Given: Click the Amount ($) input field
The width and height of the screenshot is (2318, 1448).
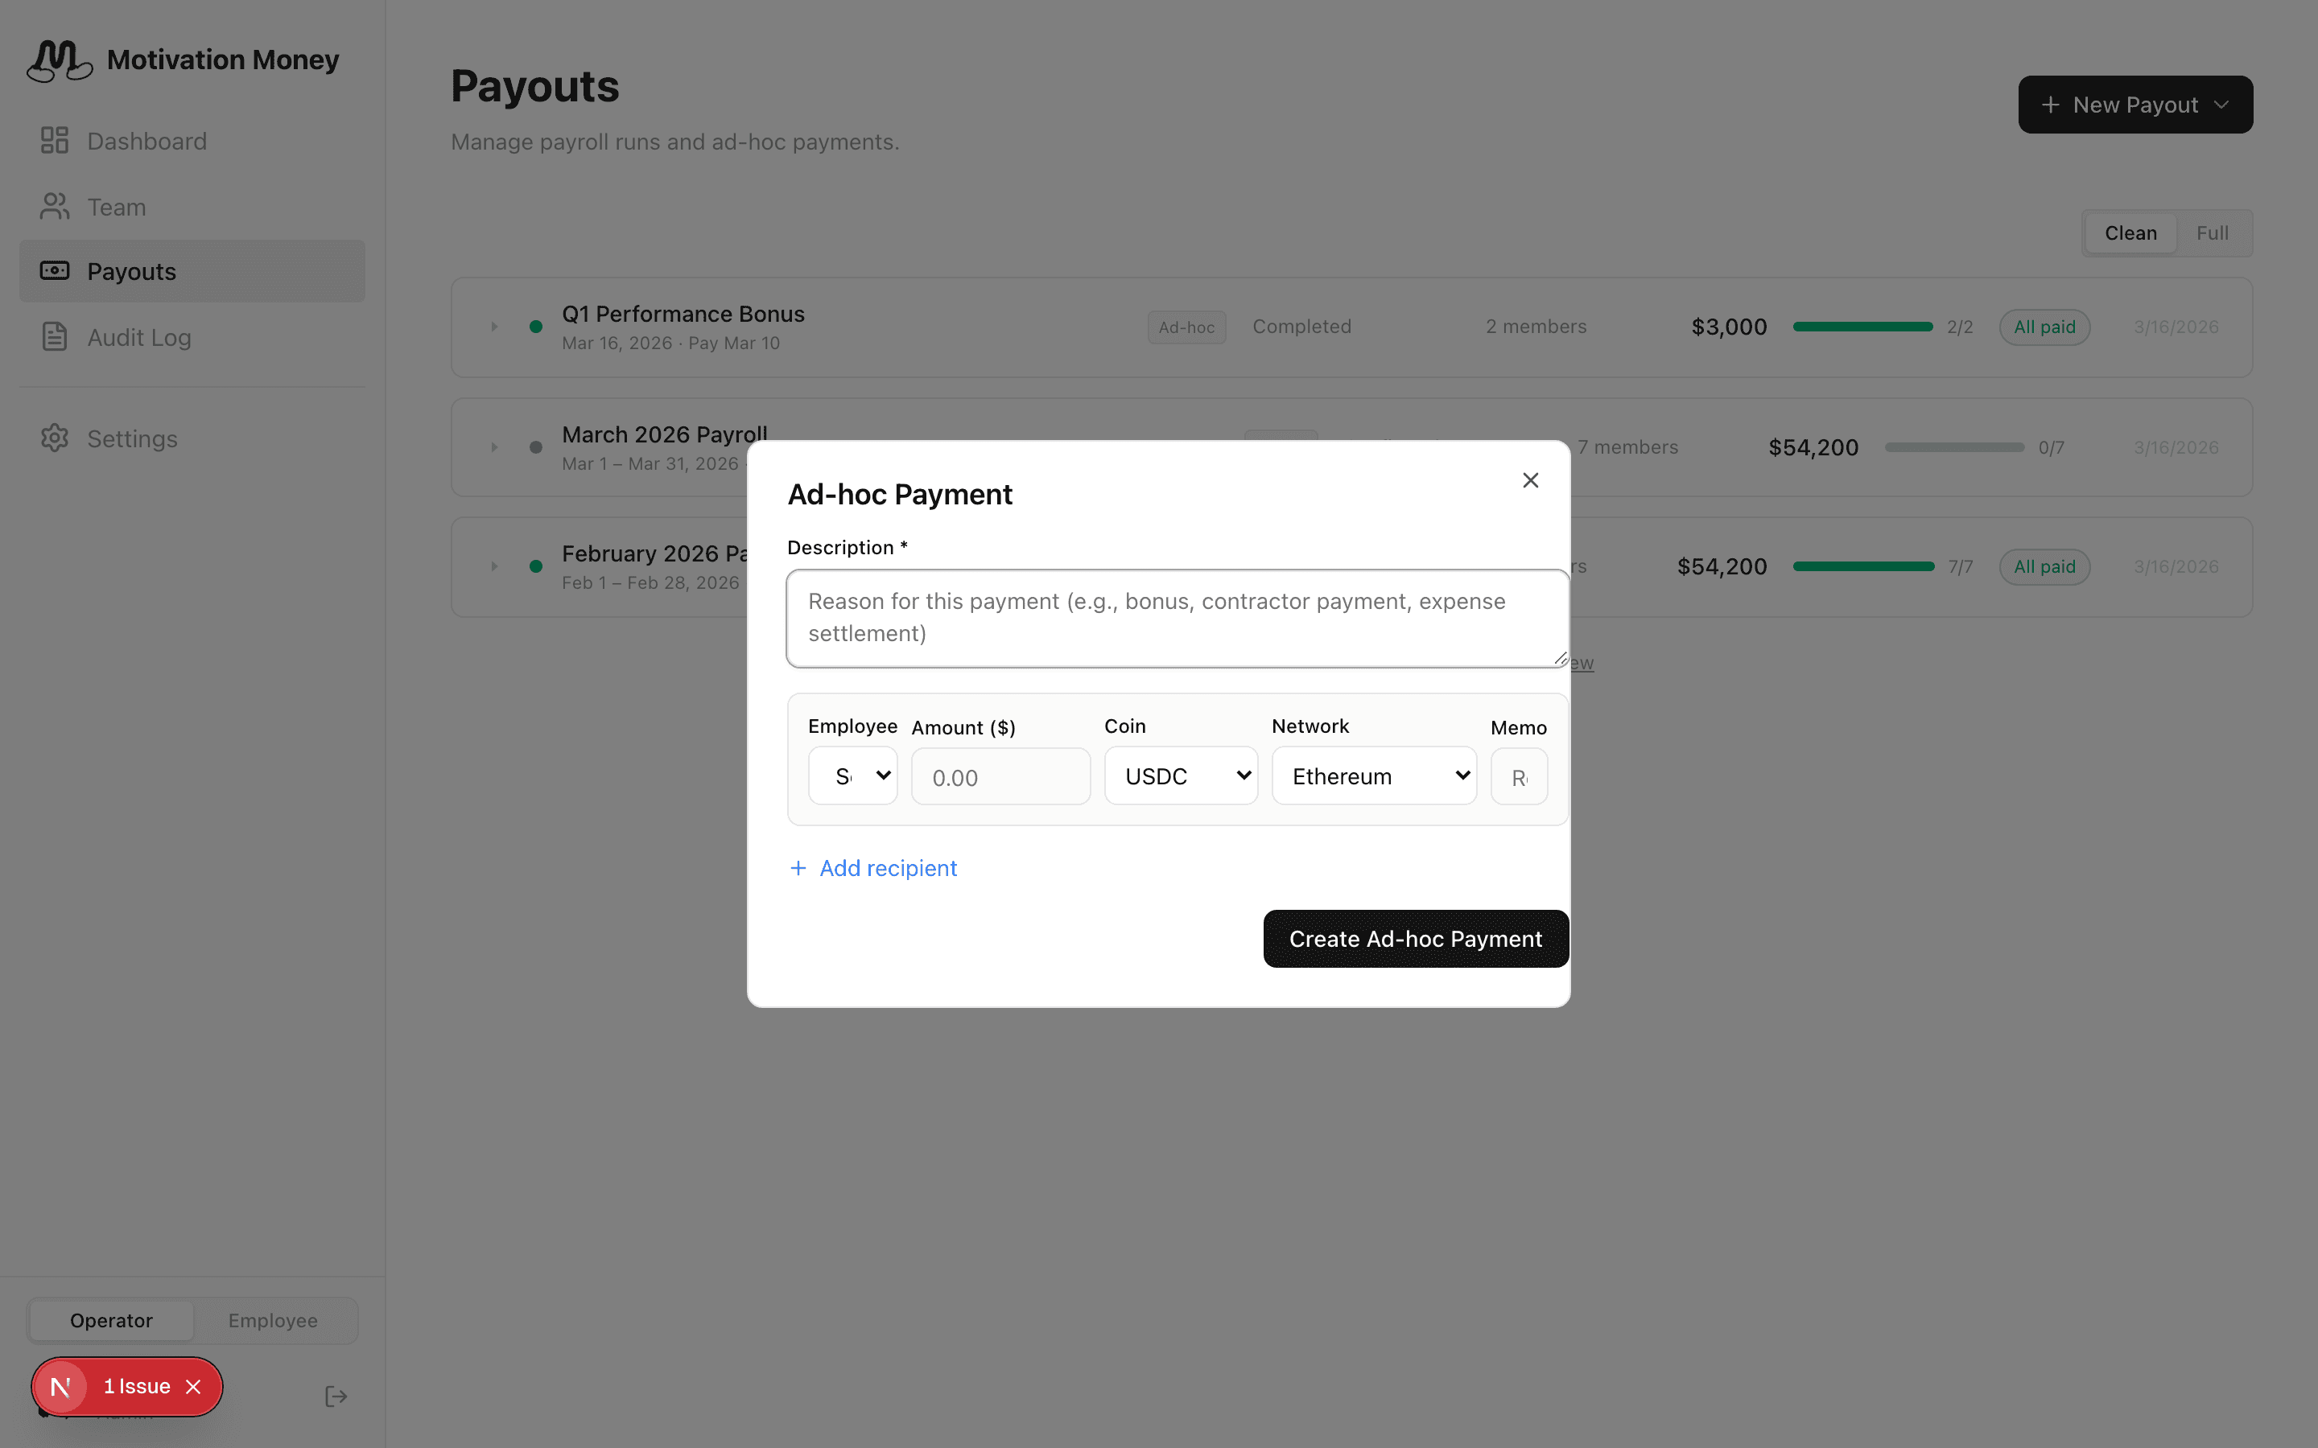Looking at the screenshot, I should [1000, 776].
